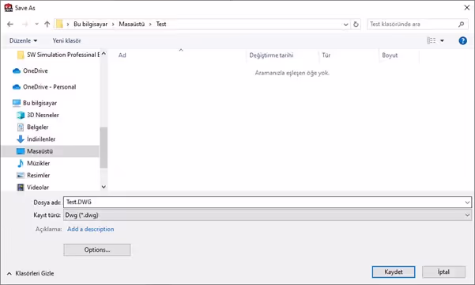Open the Dosya adı dropdown arrow
The width and height of the screenshot is (475, 285).
pyautogui.click(x=467, y=202)
